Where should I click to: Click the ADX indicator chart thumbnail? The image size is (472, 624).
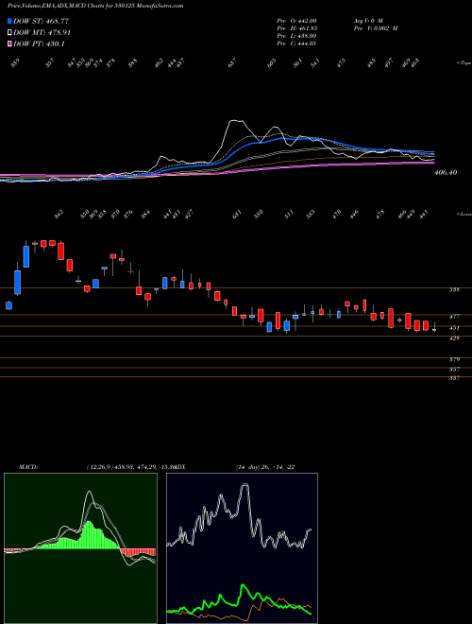point(242,548)
